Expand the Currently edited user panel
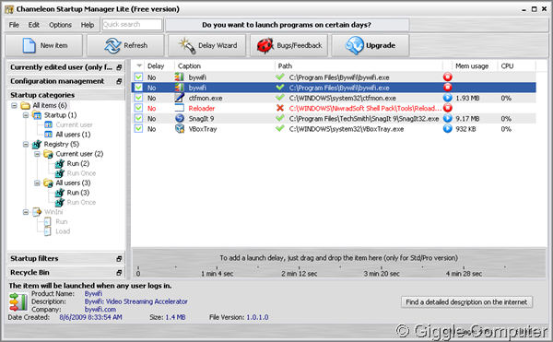This screenshot has height=342, width=553. pos(119,67)
